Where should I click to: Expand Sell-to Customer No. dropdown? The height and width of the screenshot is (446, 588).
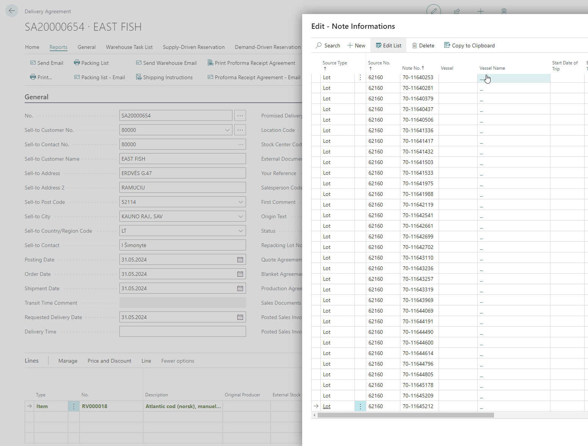point(227,130)
